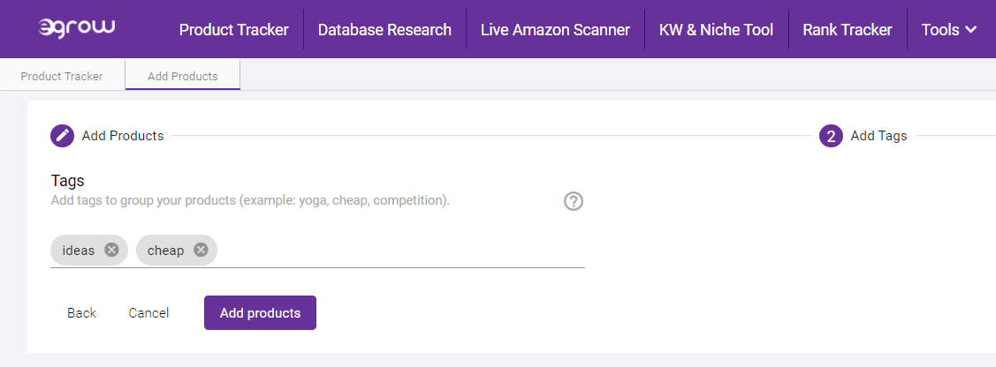Select the step 2 Add Tags circle
This screenshot has height=367, width=996.
831,136
